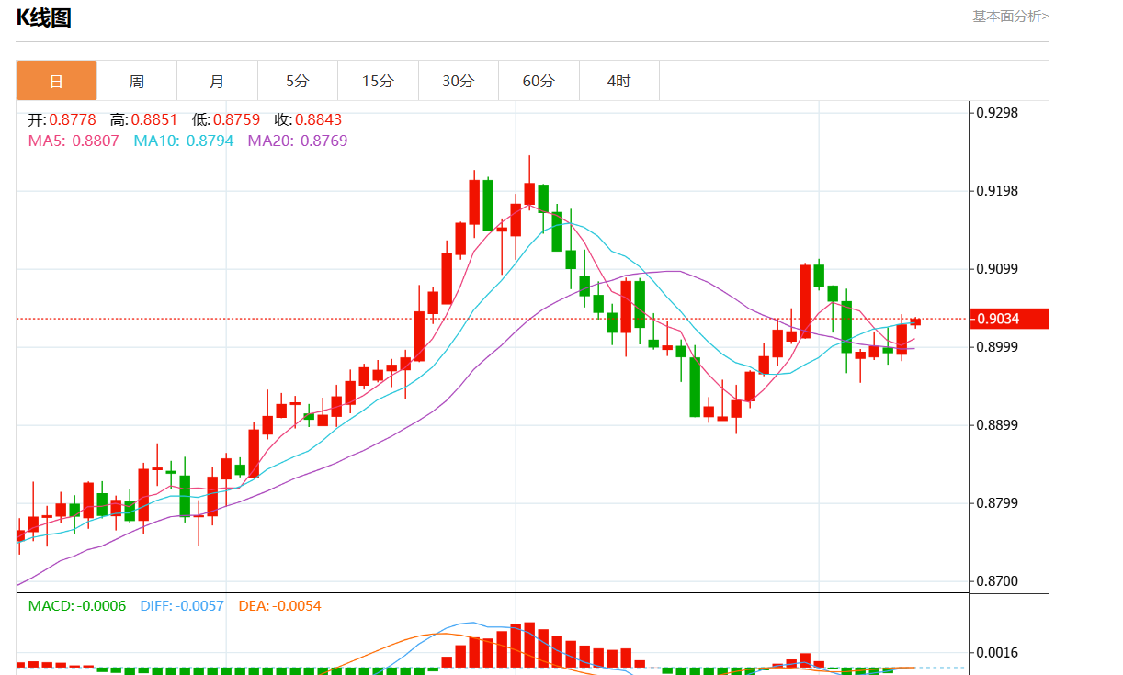The height and width of the screenshot is (675, 1123).
Task: Click the 0.8999 price axis label
Action: tap(997, 347)
